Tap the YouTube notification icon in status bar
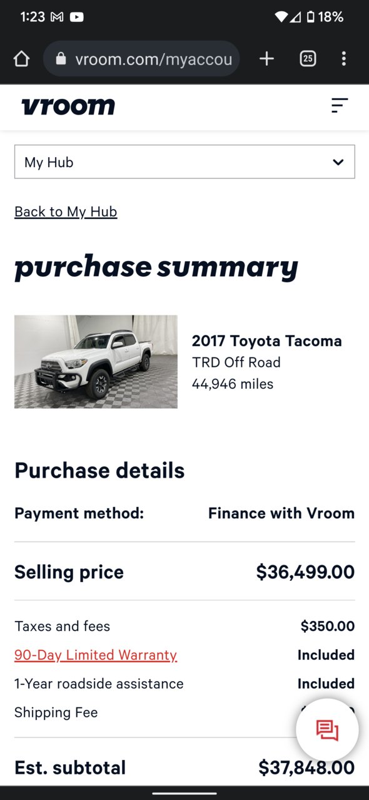This screenshot has height=800, width=369. click(76, 17)
